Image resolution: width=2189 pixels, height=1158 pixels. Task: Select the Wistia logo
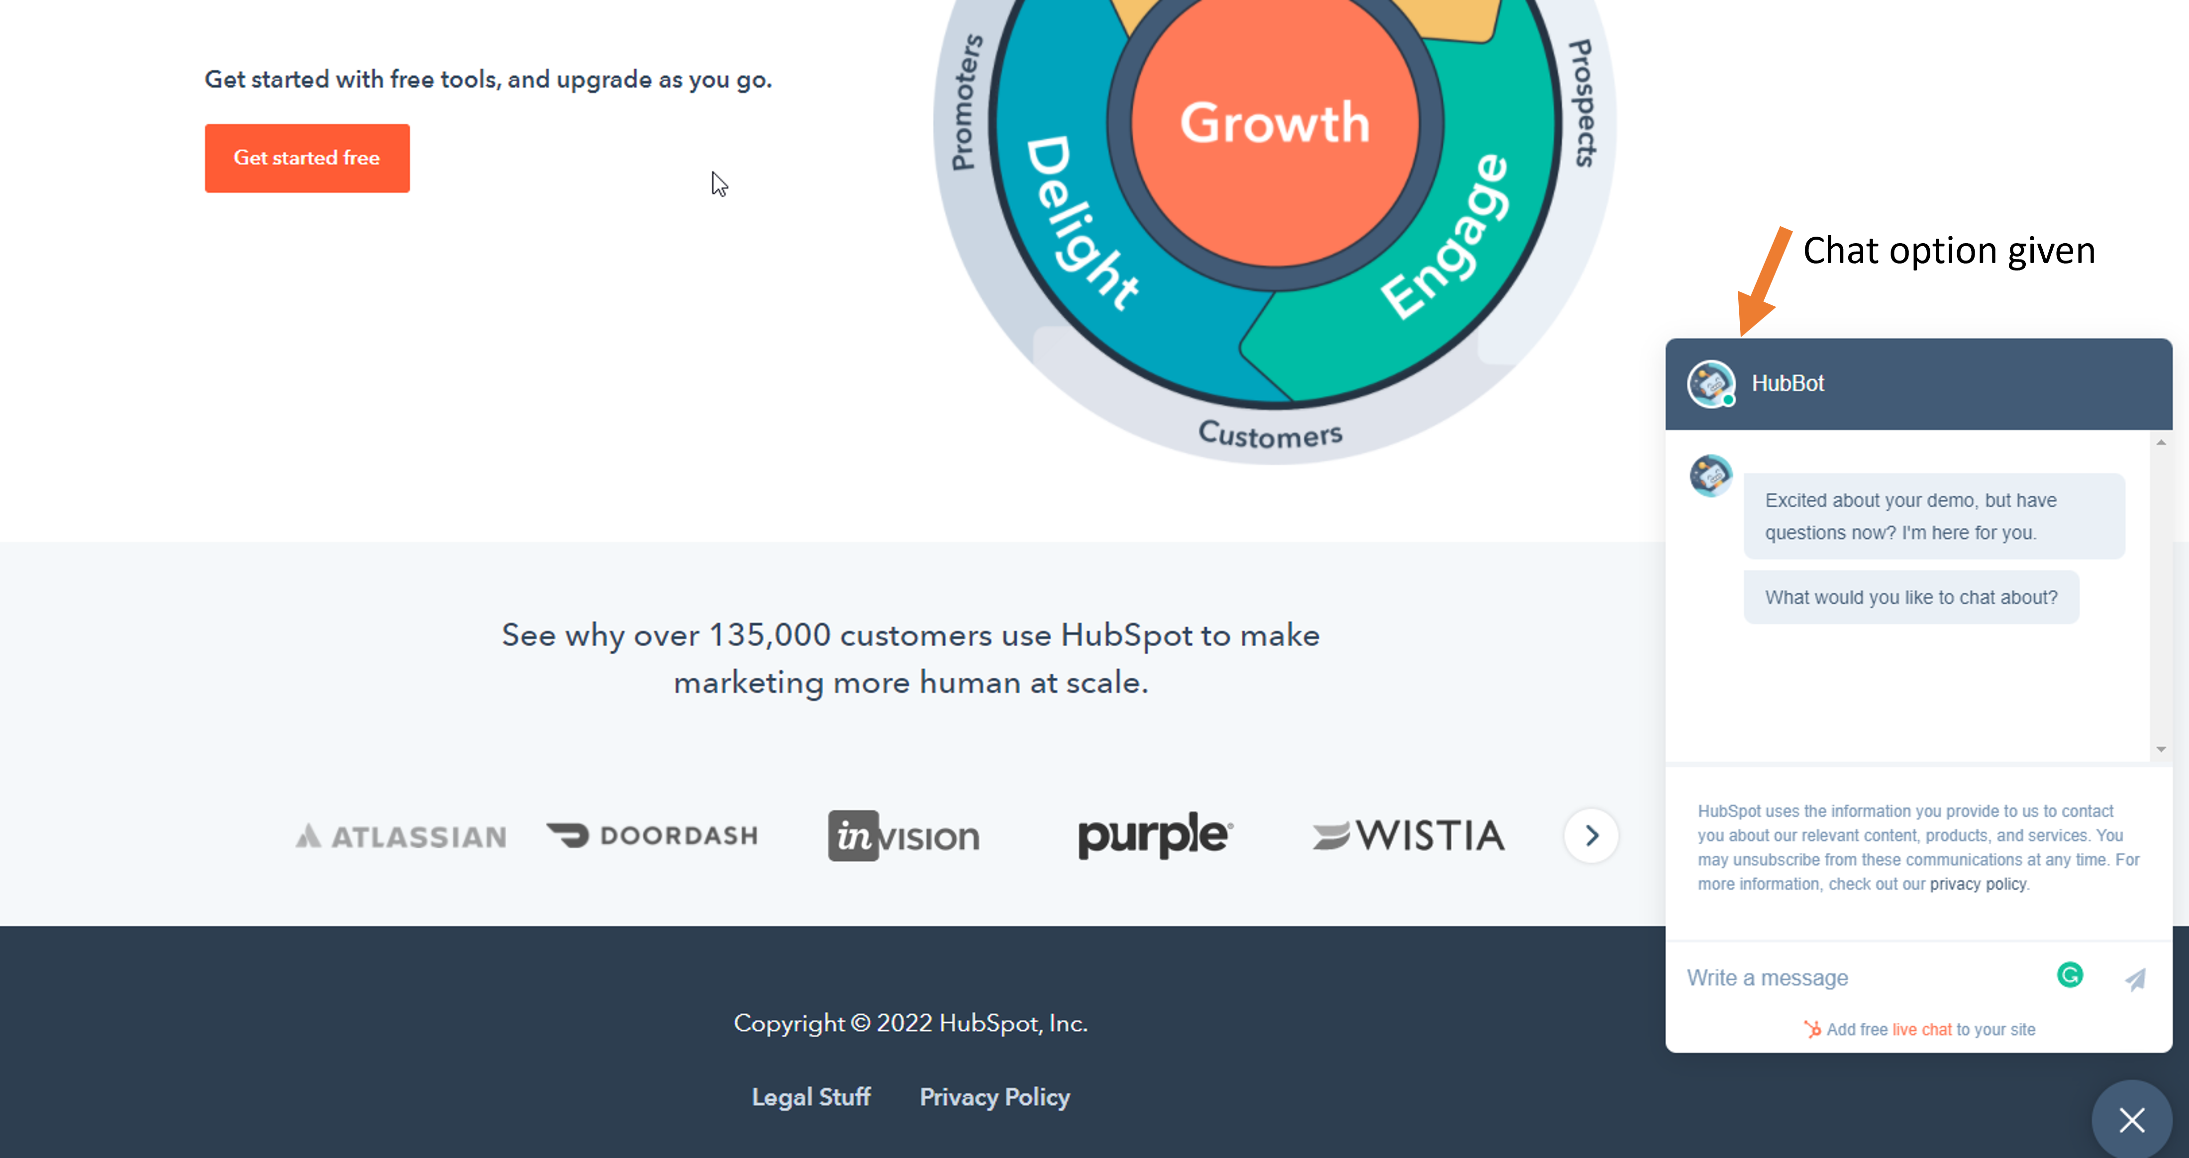tap(1408, 835)
